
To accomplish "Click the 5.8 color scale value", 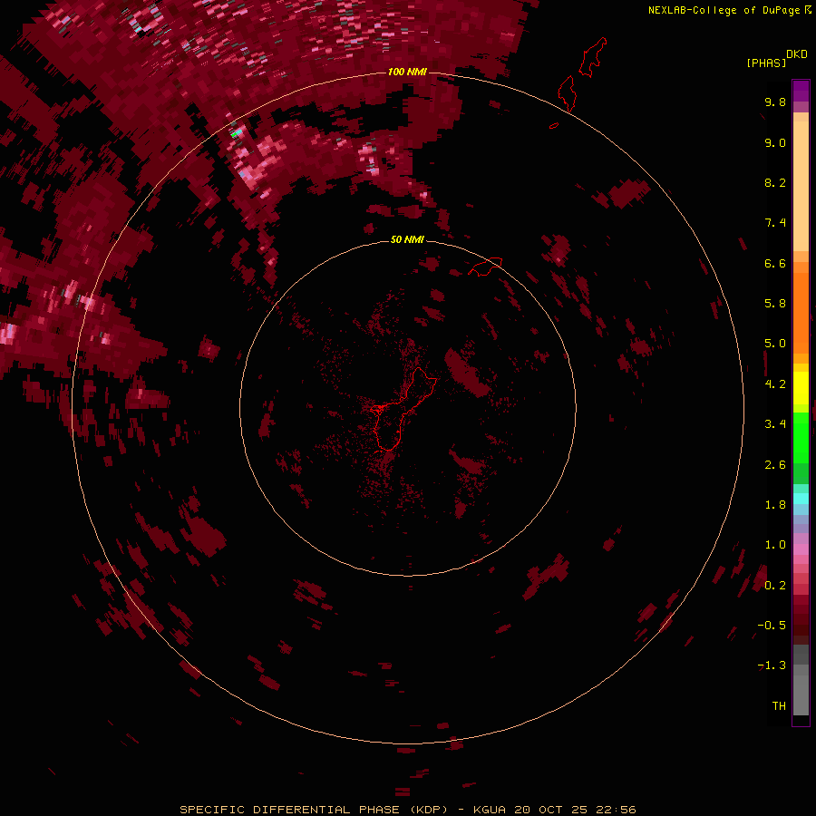I will click(775, 304).
